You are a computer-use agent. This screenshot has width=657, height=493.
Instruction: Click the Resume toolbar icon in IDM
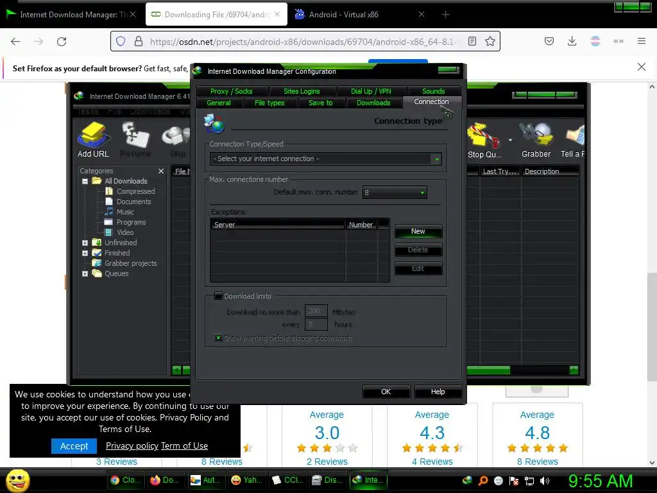coord(135,139)
